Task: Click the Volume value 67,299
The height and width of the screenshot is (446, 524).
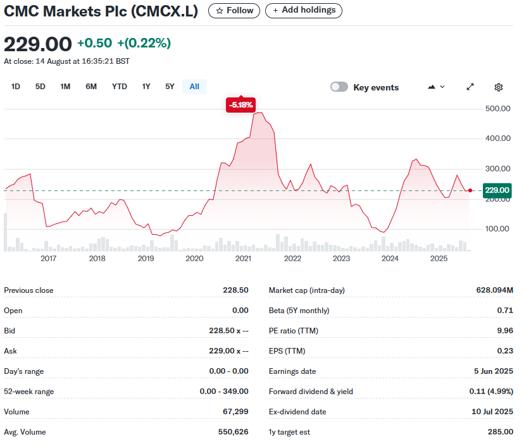Action: pyautogui.click(x=235, y=412)
